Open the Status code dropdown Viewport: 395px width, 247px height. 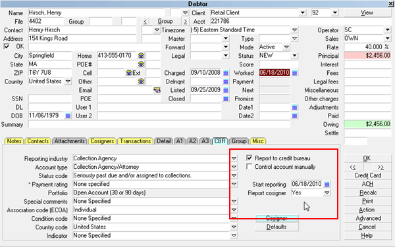pos(234,175)
